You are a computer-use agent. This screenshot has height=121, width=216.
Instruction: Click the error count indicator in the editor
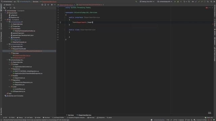207,8
